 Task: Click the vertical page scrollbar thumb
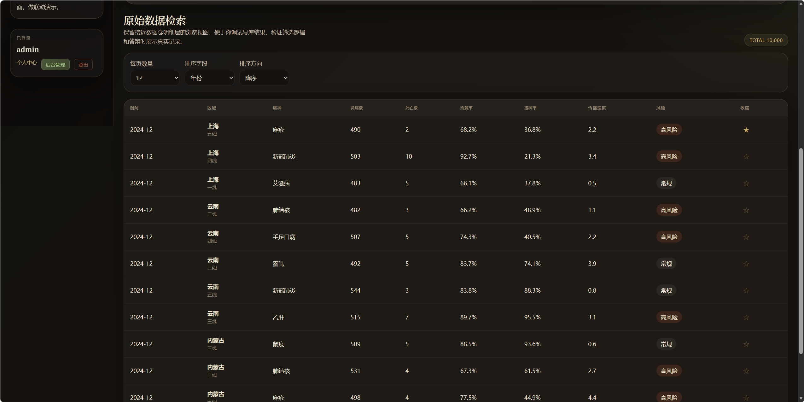point(801,251)
